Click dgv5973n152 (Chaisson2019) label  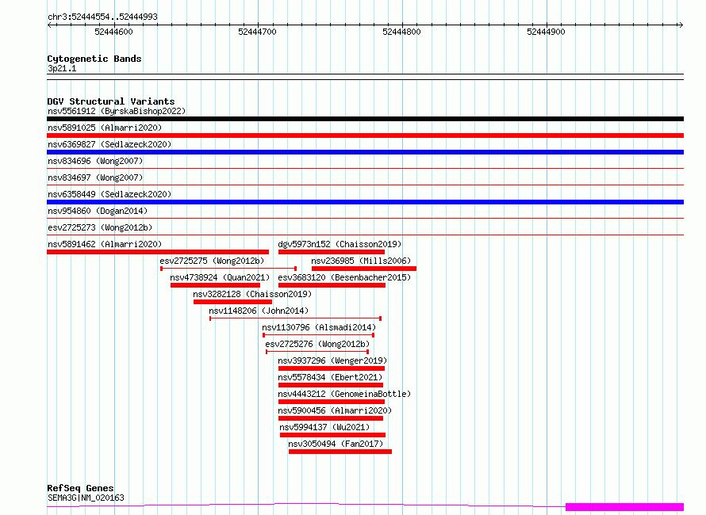click(340, 244)
